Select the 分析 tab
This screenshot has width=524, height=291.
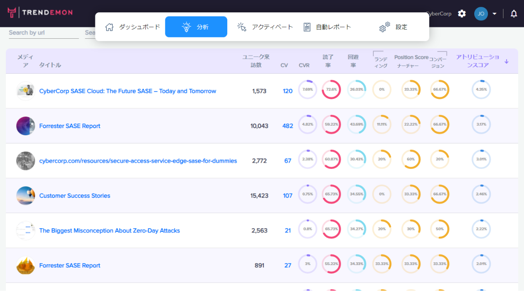196,27
